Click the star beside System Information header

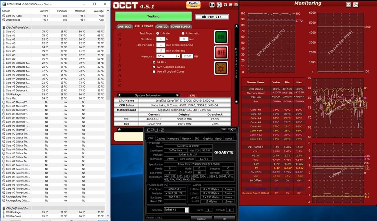(x=120, y=95)
